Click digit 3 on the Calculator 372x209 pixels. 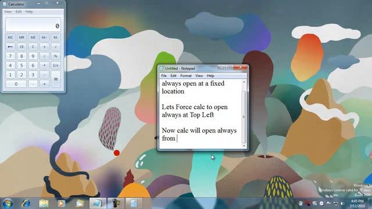click(33, 75)
